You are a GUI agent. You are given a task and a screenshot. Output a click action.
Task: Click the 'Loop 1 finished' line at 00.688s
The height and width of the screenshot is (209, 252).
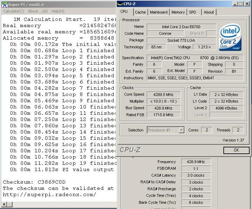coord(62,51)
